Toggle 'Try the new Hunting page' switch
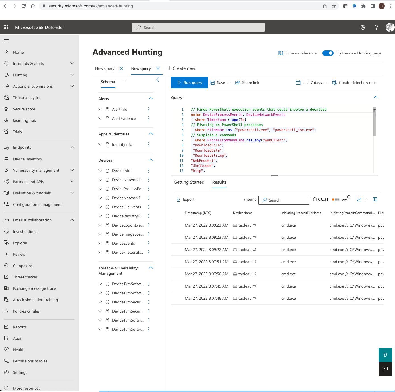The width and height of the screenshot is (395, 392). click(328, 53)
